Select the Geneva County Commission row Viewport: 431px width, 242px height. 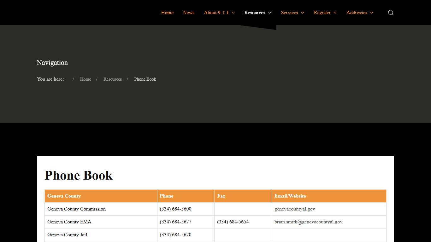pos(76,209)
